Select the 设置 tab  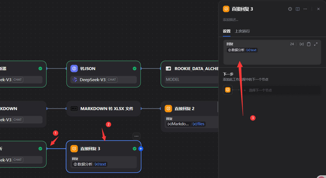[226, 31]
